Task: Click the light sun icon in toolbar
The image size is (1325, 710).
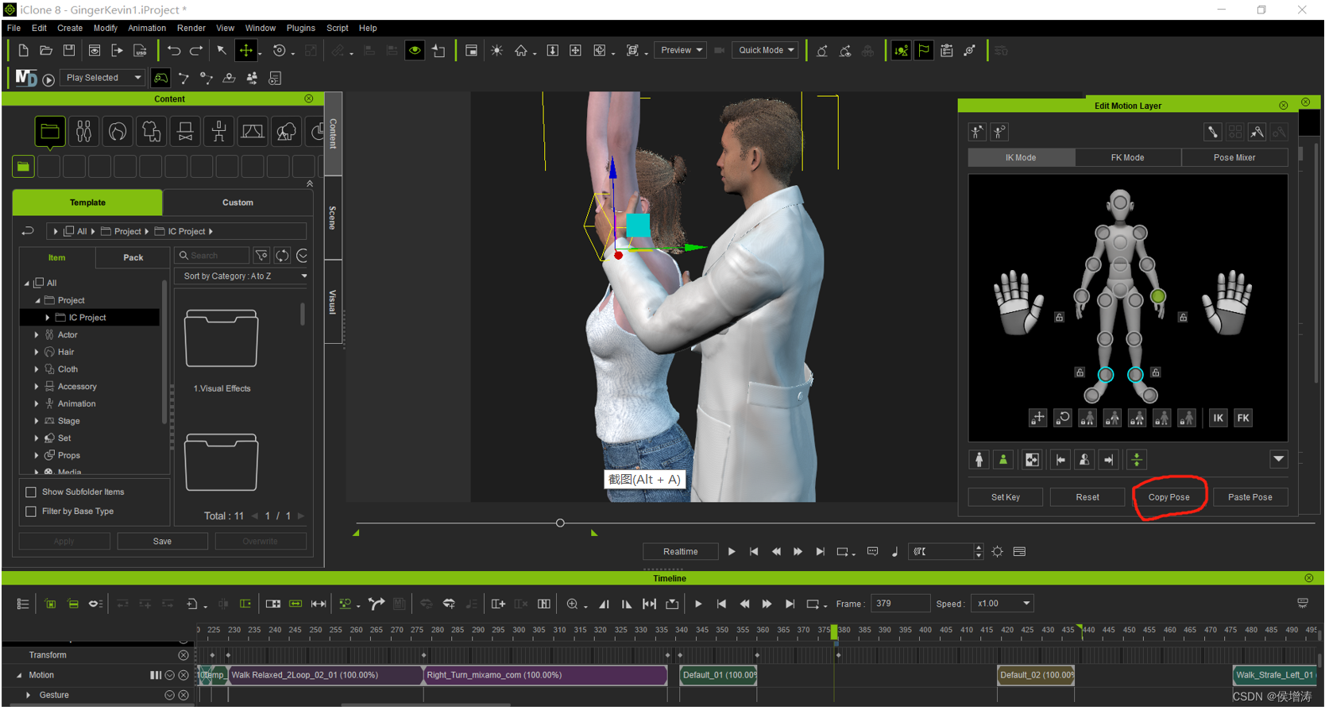Action: [496, 51]
